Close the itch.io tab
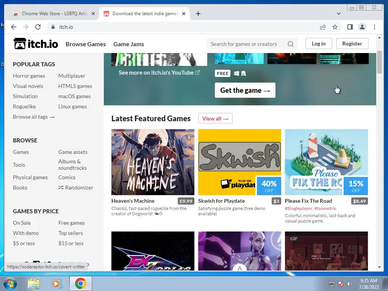 click(x=184, y=14)
